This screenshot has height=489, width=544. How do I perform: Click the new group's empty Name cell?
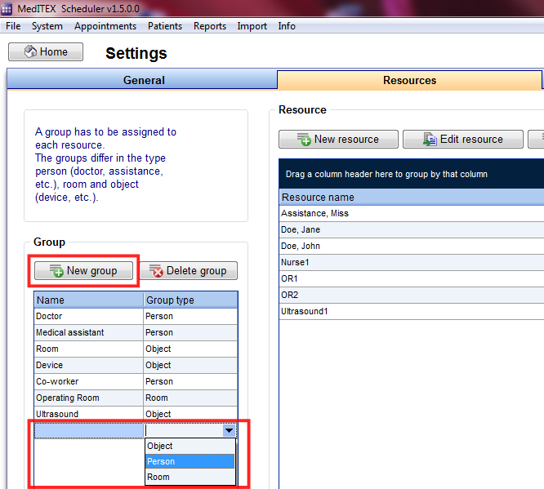[x=89, y=430]
